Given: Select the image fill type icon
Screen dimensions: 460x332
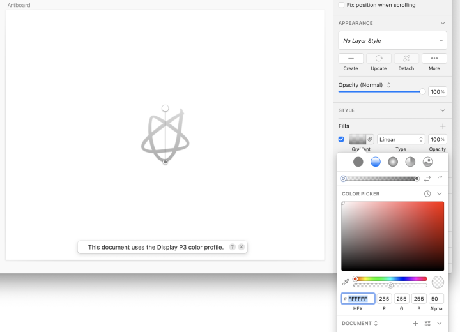Looking at the screenshot, I should (427, 162).
